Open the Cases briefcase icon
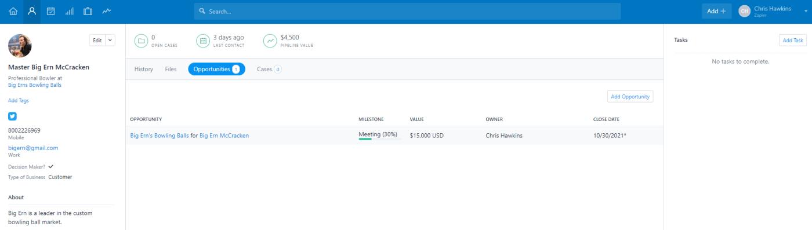Screen dimensions: 812x230 [x=88, y=11]
